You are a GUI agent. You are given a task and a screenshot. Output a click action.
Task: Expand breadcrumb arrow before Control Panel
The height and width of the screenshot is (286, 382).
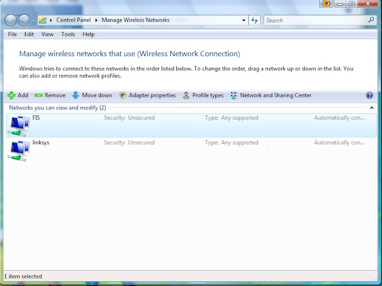pos(51,20)
